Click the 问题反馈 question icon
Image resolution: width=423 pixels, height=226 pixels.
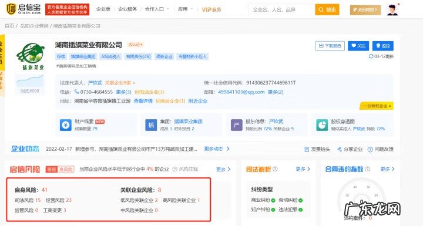[x=370, y=149]
